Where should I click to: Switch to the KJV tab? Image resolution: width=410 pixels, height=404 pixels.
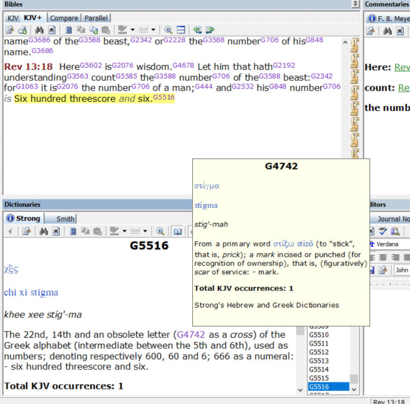(x=13, y=18)
